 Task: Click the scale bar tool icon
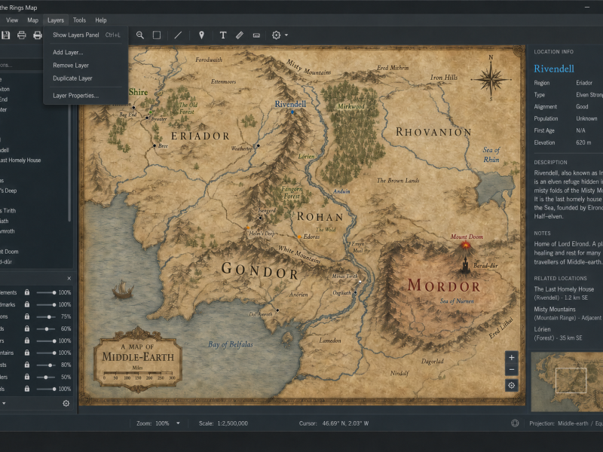(256, 35)
